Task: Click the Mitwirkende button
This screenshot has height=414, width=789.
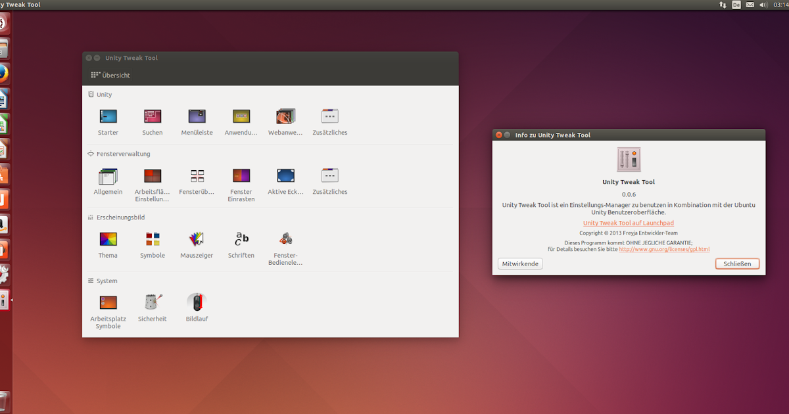Action: 520,264
